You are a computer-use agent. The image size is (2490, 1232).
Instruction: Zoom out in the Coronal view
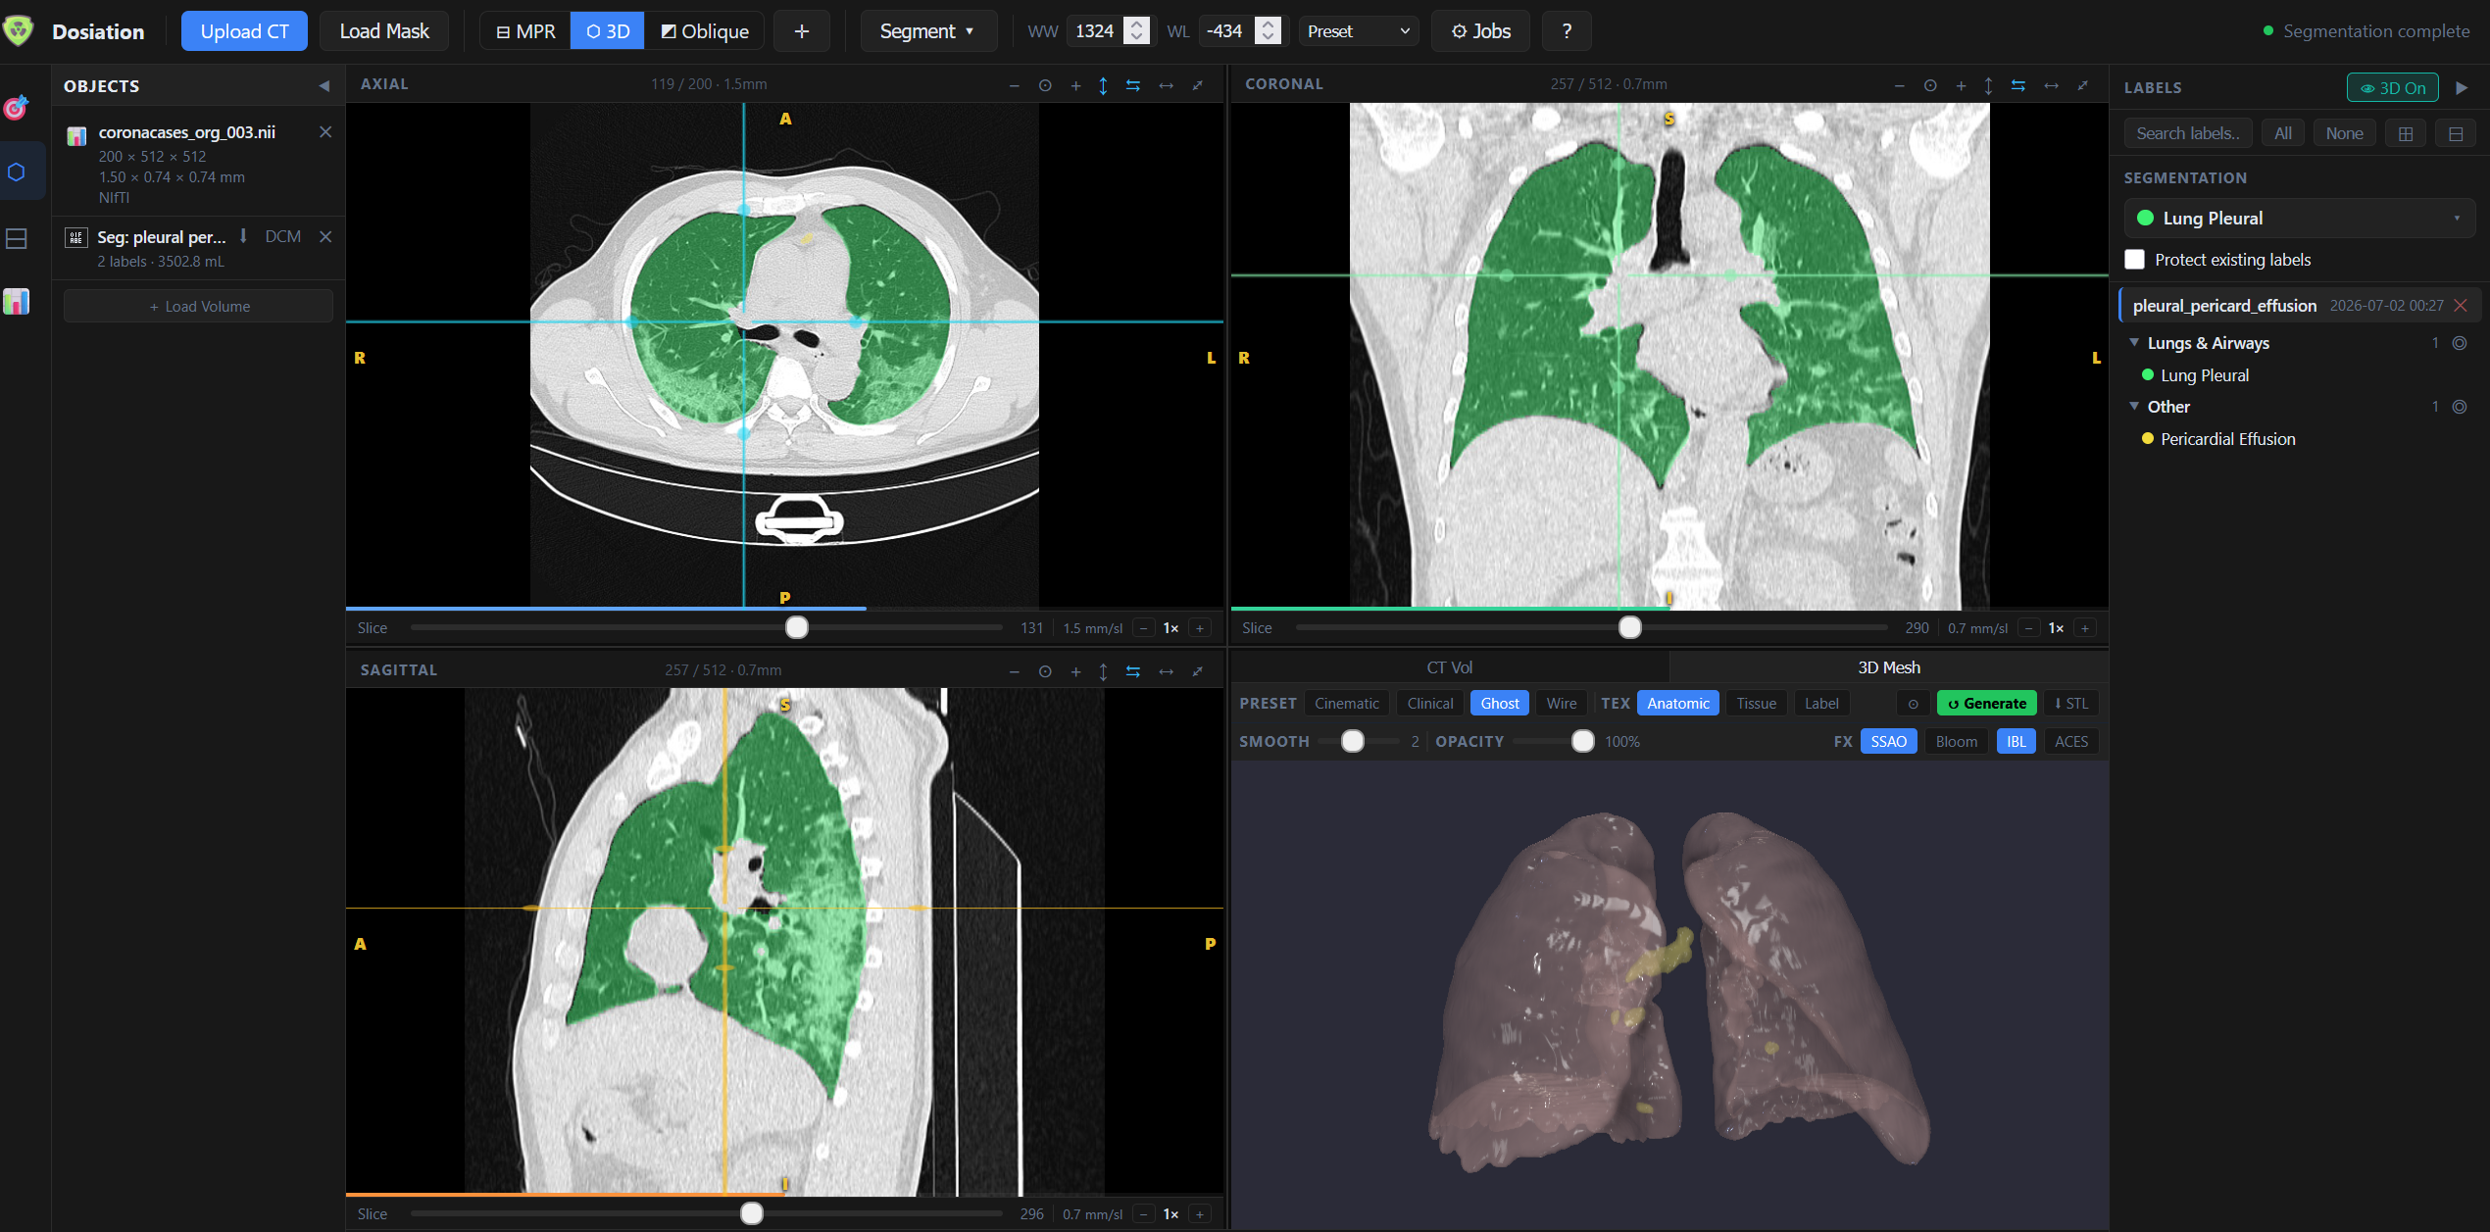pos(1899,85)
